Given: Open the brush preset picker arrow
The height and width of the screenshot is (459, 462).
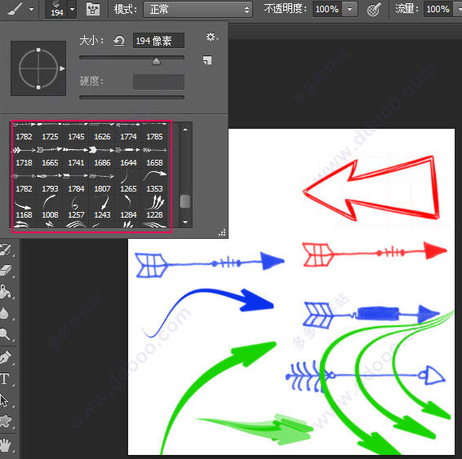Looking at the screenshot, I should point(72,10).
